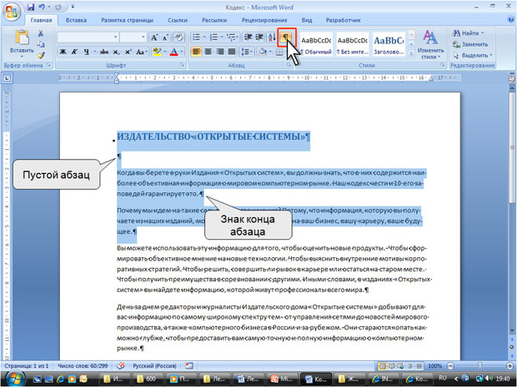Click the 100% zoom level button
Image resolution: width=517 pixels, height=387 pixels.
(x=434, y=366)
